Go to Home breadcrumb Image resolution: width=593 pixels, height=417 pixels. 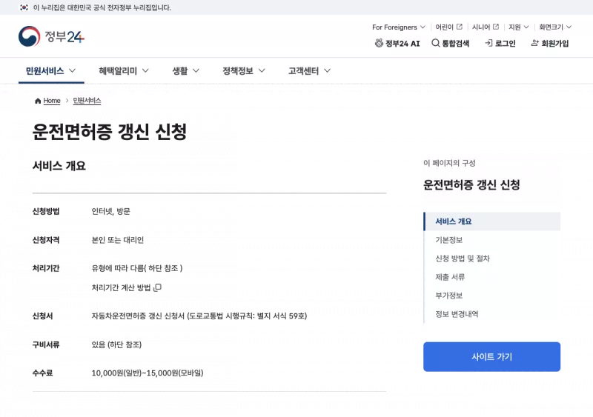(51, 101)
